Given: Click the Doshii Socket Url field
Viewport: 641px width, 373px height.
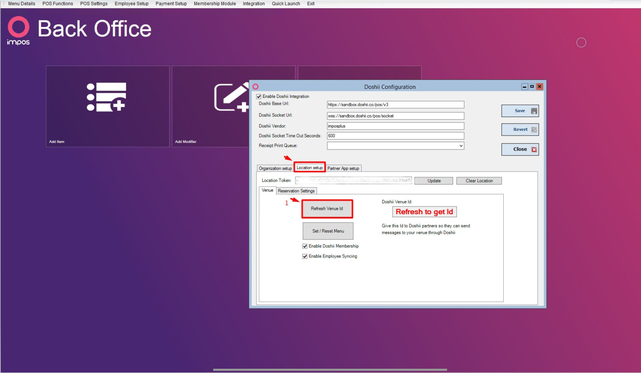Looking at the screenshot, I should pyautogui.click(x=396, y=116).
